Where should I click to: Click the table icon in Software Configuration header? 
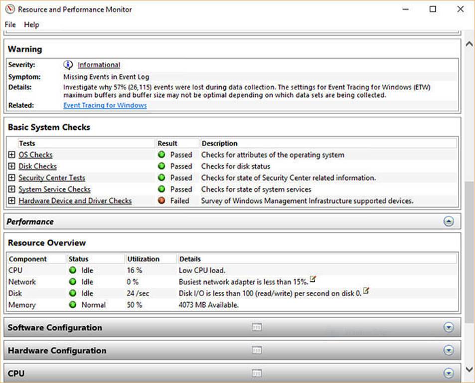(x=257, y=328)
